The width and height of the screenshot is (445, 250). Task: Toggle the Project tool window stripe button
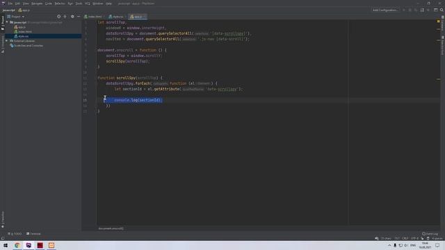(3, 23)
